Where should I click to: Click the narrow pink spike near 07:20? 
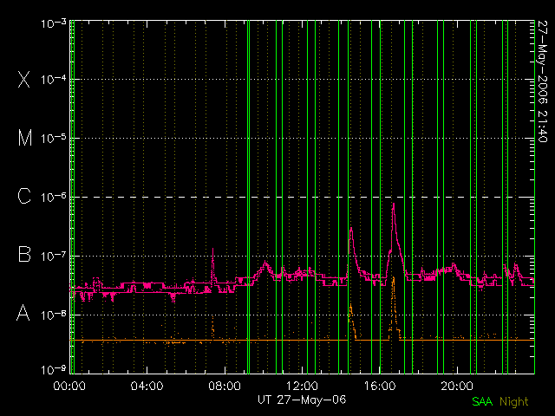212,250
